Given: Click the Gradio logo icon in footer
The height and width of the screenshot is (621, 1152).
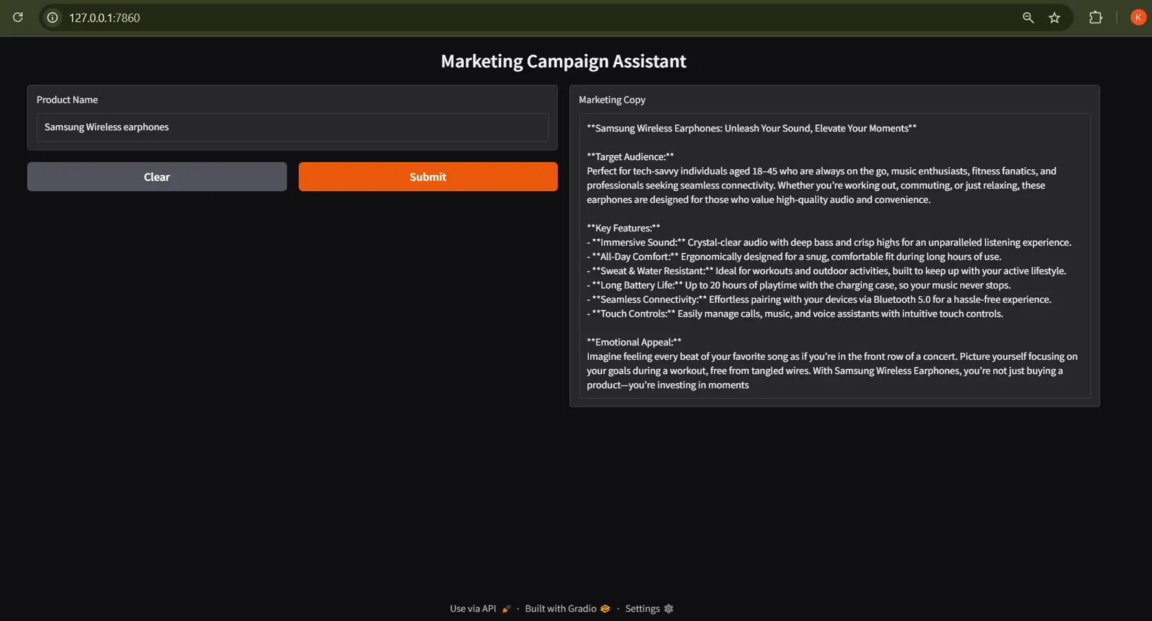Looking at the screenshot, I should point(605,609).
